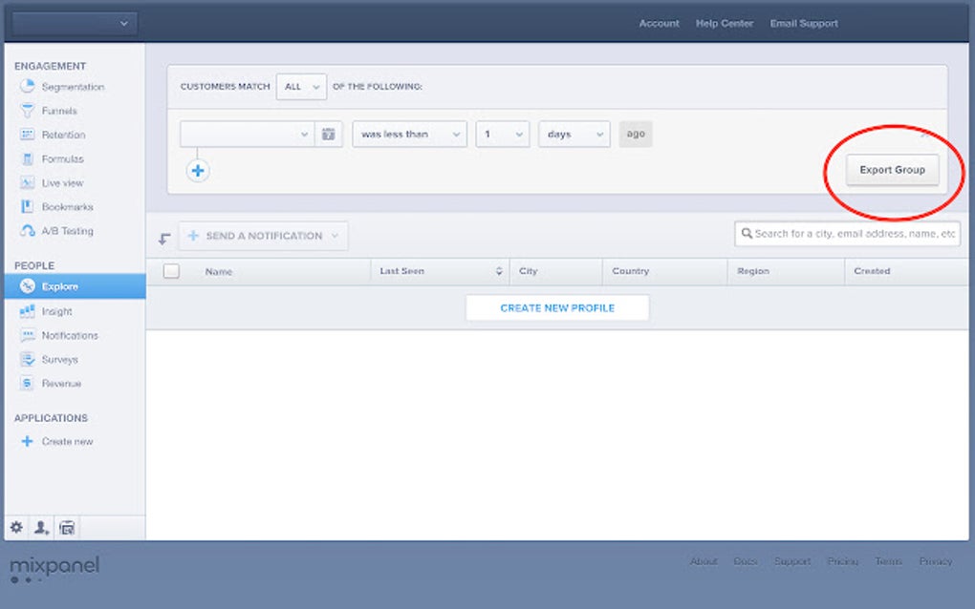Click CREATE NEW PROFILE
This screenshot has height=609, width=975.
557,307
